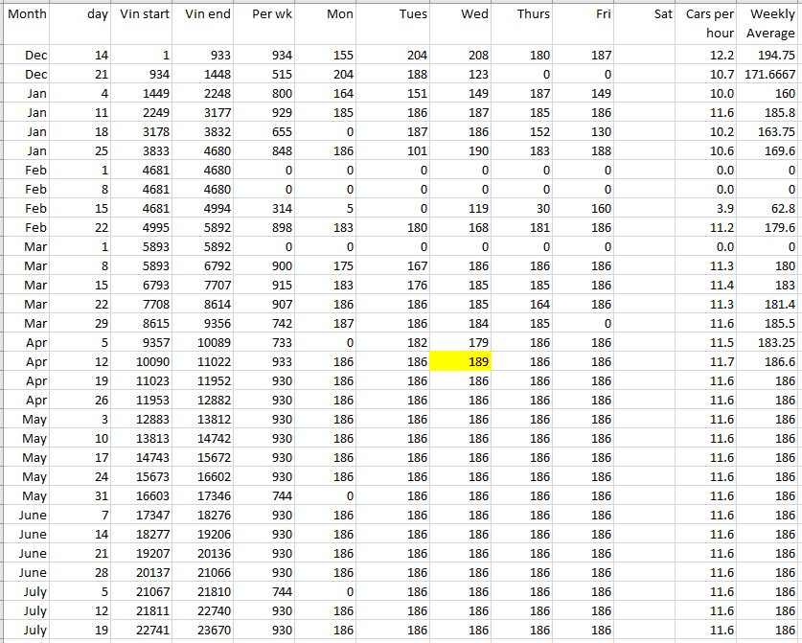
Task: Select the Per wk cell containing 515
Action: pyautogui.click(x=264, y=74)
